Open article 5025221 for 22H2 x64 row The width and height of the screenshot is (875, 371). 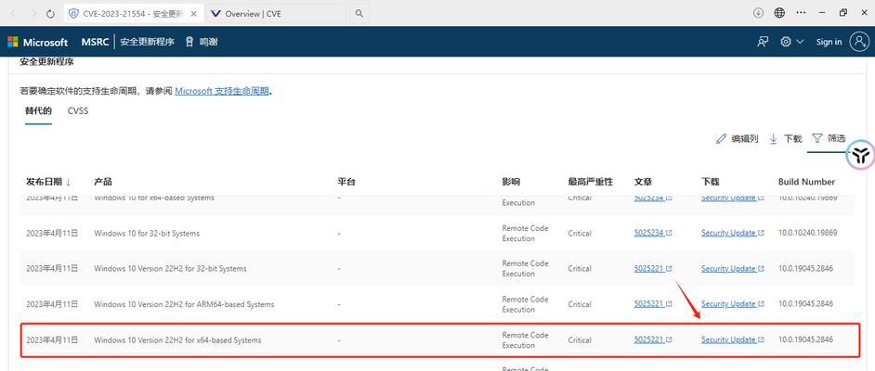click(x=653, y=339)
